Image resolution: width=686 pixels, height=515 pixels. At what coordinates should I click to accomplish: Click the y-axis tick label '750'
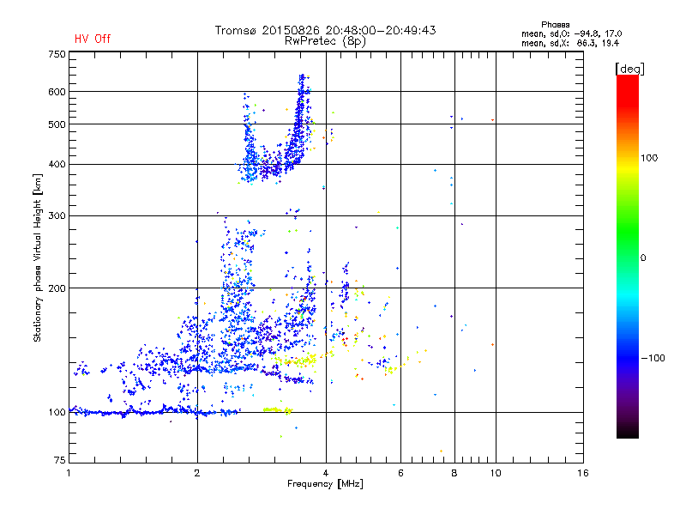(x=57, y=54)
